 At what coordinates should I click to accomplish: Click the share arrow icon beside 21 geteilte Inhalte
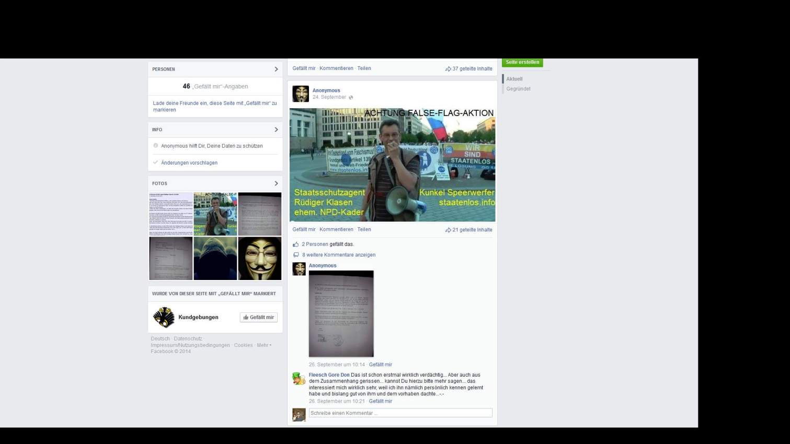point(448,230)
